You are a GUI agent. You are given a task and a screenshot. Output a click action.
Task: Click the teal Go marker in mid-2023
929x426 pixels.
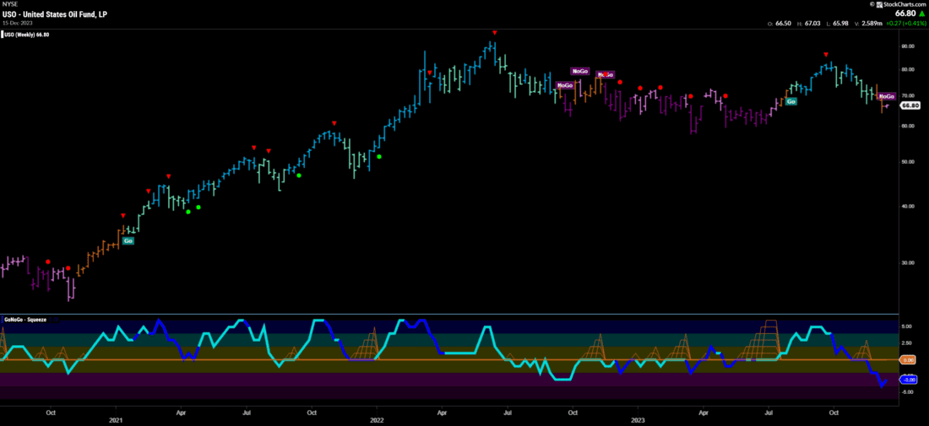click(791, 101)
